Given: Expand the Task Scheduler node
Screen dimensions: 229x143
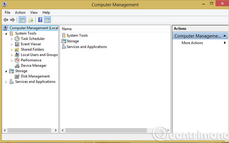Looking at the screenshot, I should pos(12,39).
